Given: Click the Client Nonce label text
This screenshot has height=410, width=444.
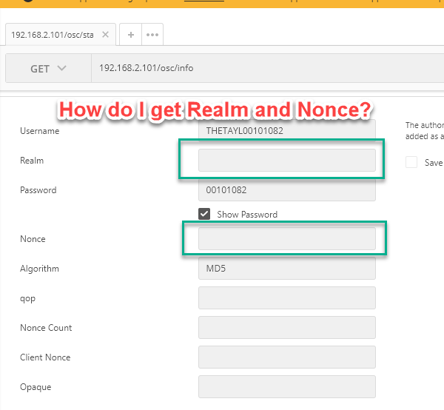Looking at the screenshot, I should (x=45, y=357).
